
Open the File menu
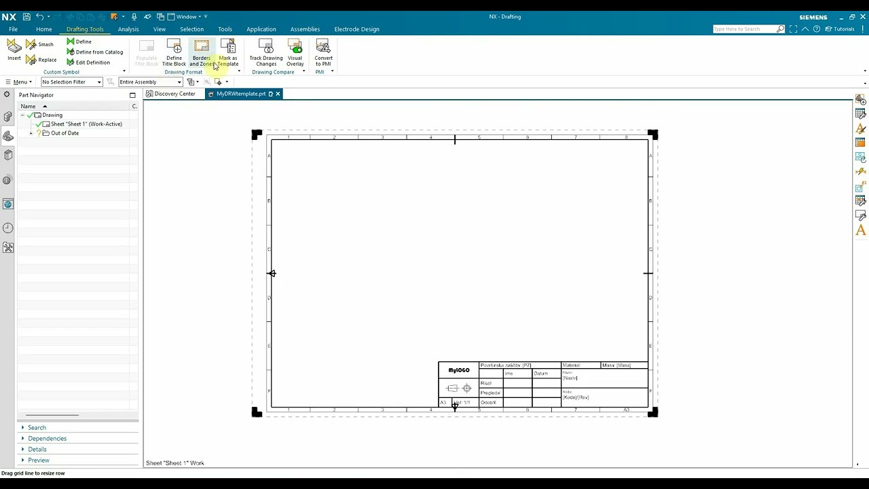[x=13, y=29]
